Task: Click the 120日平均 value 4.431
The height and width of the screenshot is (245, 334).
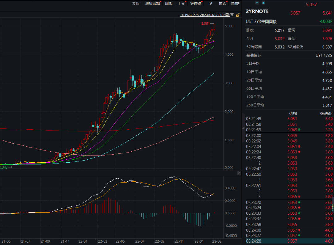Action: pyautogui.click(x=327, y=97)
